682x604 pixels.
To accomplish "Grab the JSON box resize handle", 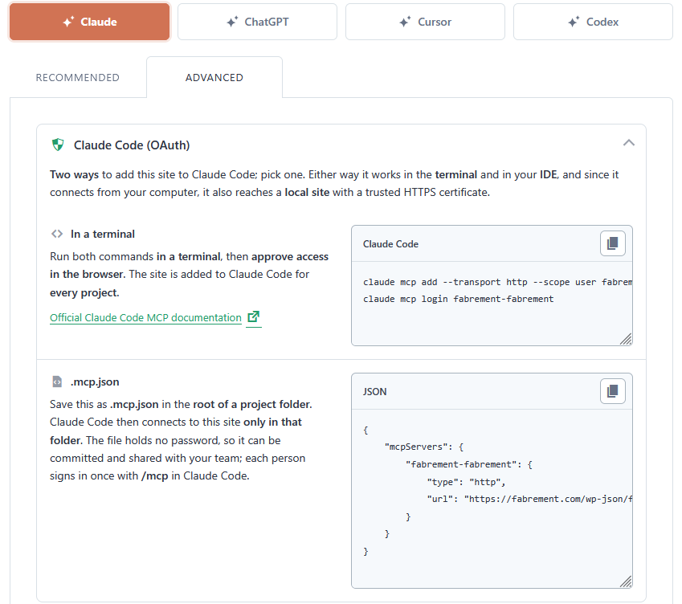I will click(626, 582).
